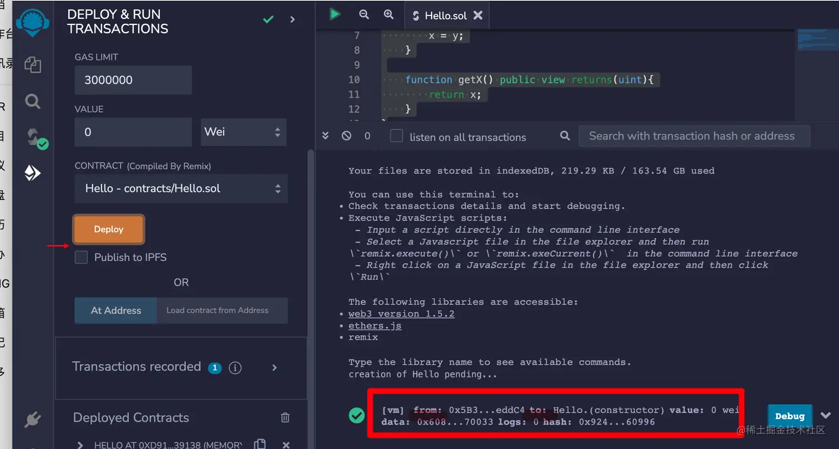Open the File Explorer sidebar icon
Image resolution: width=839 pixels, height=449 pixels.
[x=33, y=65]
